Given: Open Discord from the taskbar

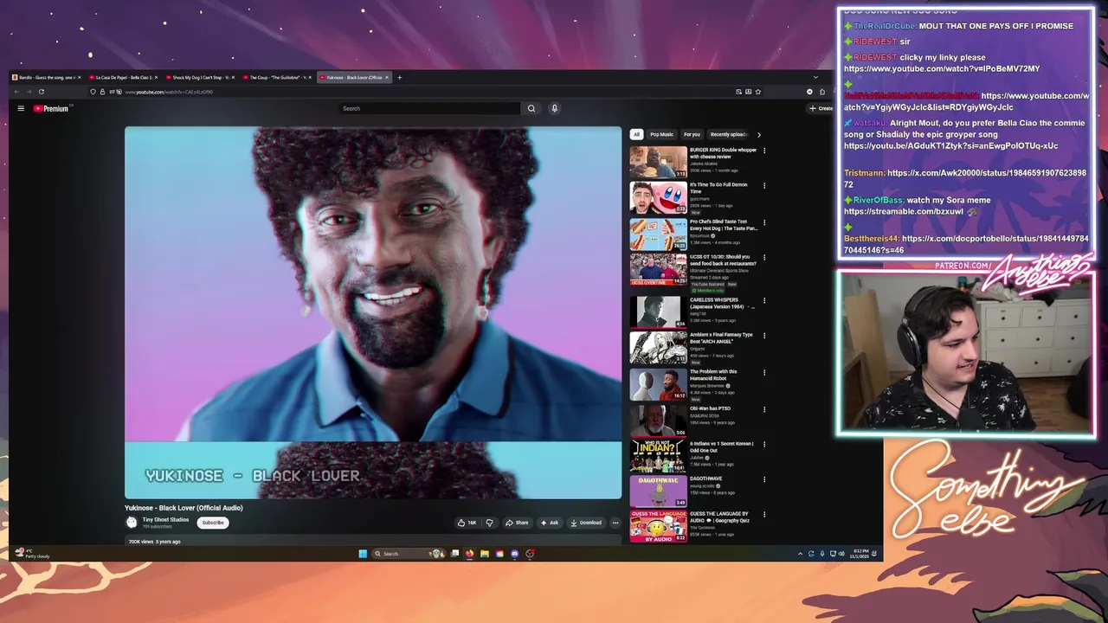Looking at the screenshot, I should coord(515,554).
